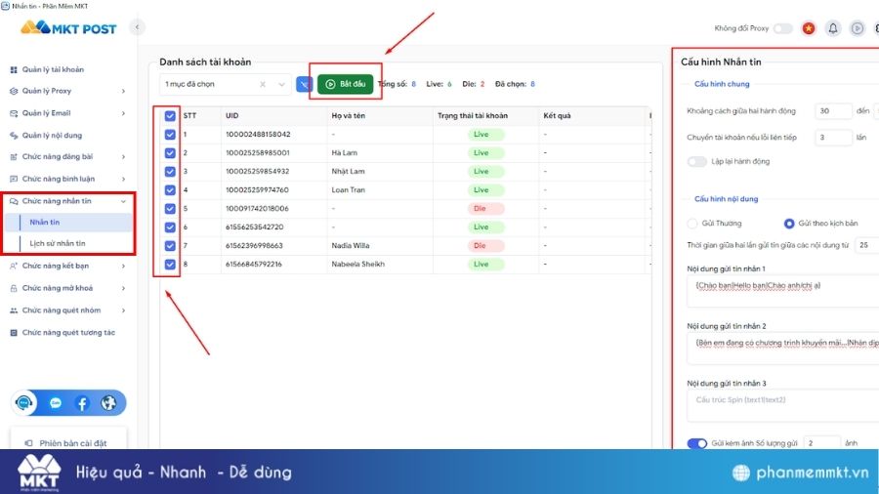Open Chức năng quét tương tác menu
This screenshot has width=879, height=494.
click(x=67, y=333)
